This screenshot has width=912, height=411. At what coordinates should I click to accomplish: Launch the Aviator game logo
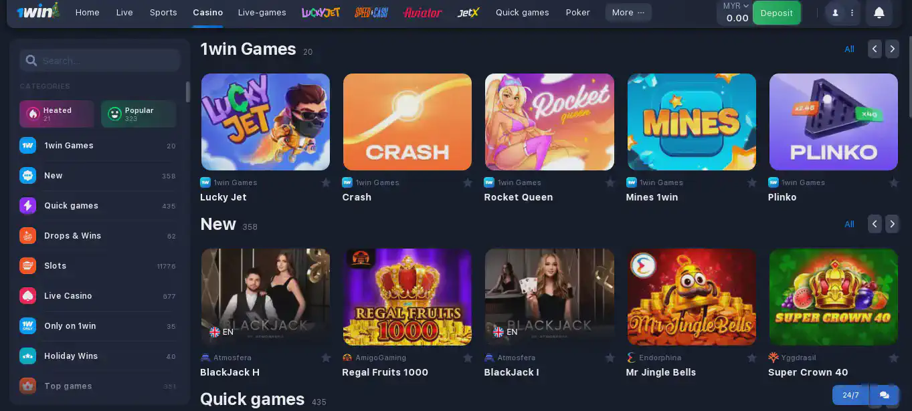[x=423, y=12]
